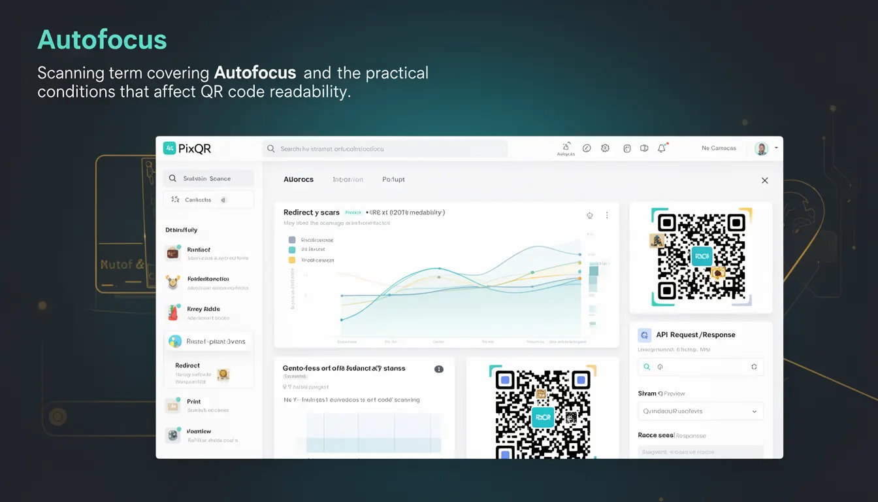Toggle the teal legend series square
Viewport: 878px width, 502px height.
[x=291, y=250]
